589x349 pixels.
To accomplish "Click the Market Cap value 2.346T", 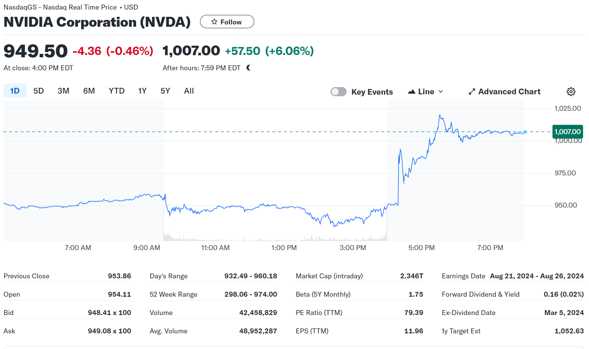I will click(x=412, y=276).
